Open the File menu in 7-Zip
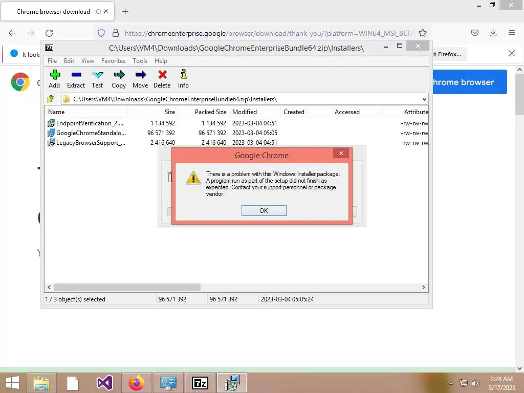The height and width of the screenshot is (393, 524). point(52,61)
